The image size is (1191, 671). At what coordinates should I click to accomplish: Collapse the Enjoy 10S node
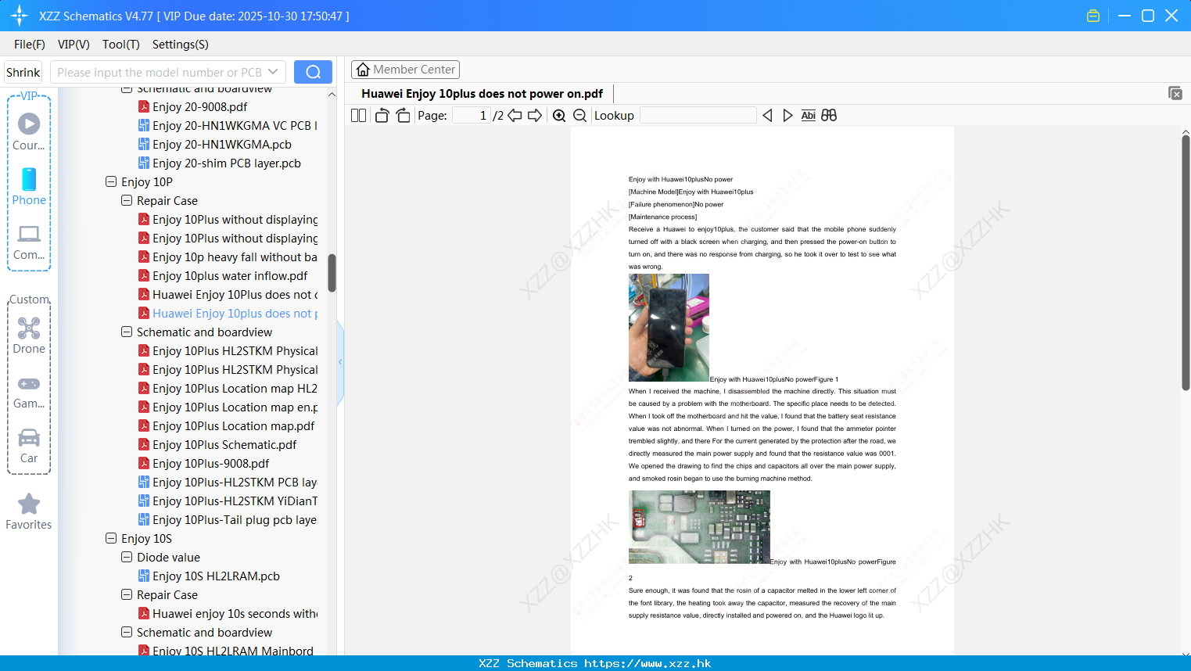tap(110, 538)
